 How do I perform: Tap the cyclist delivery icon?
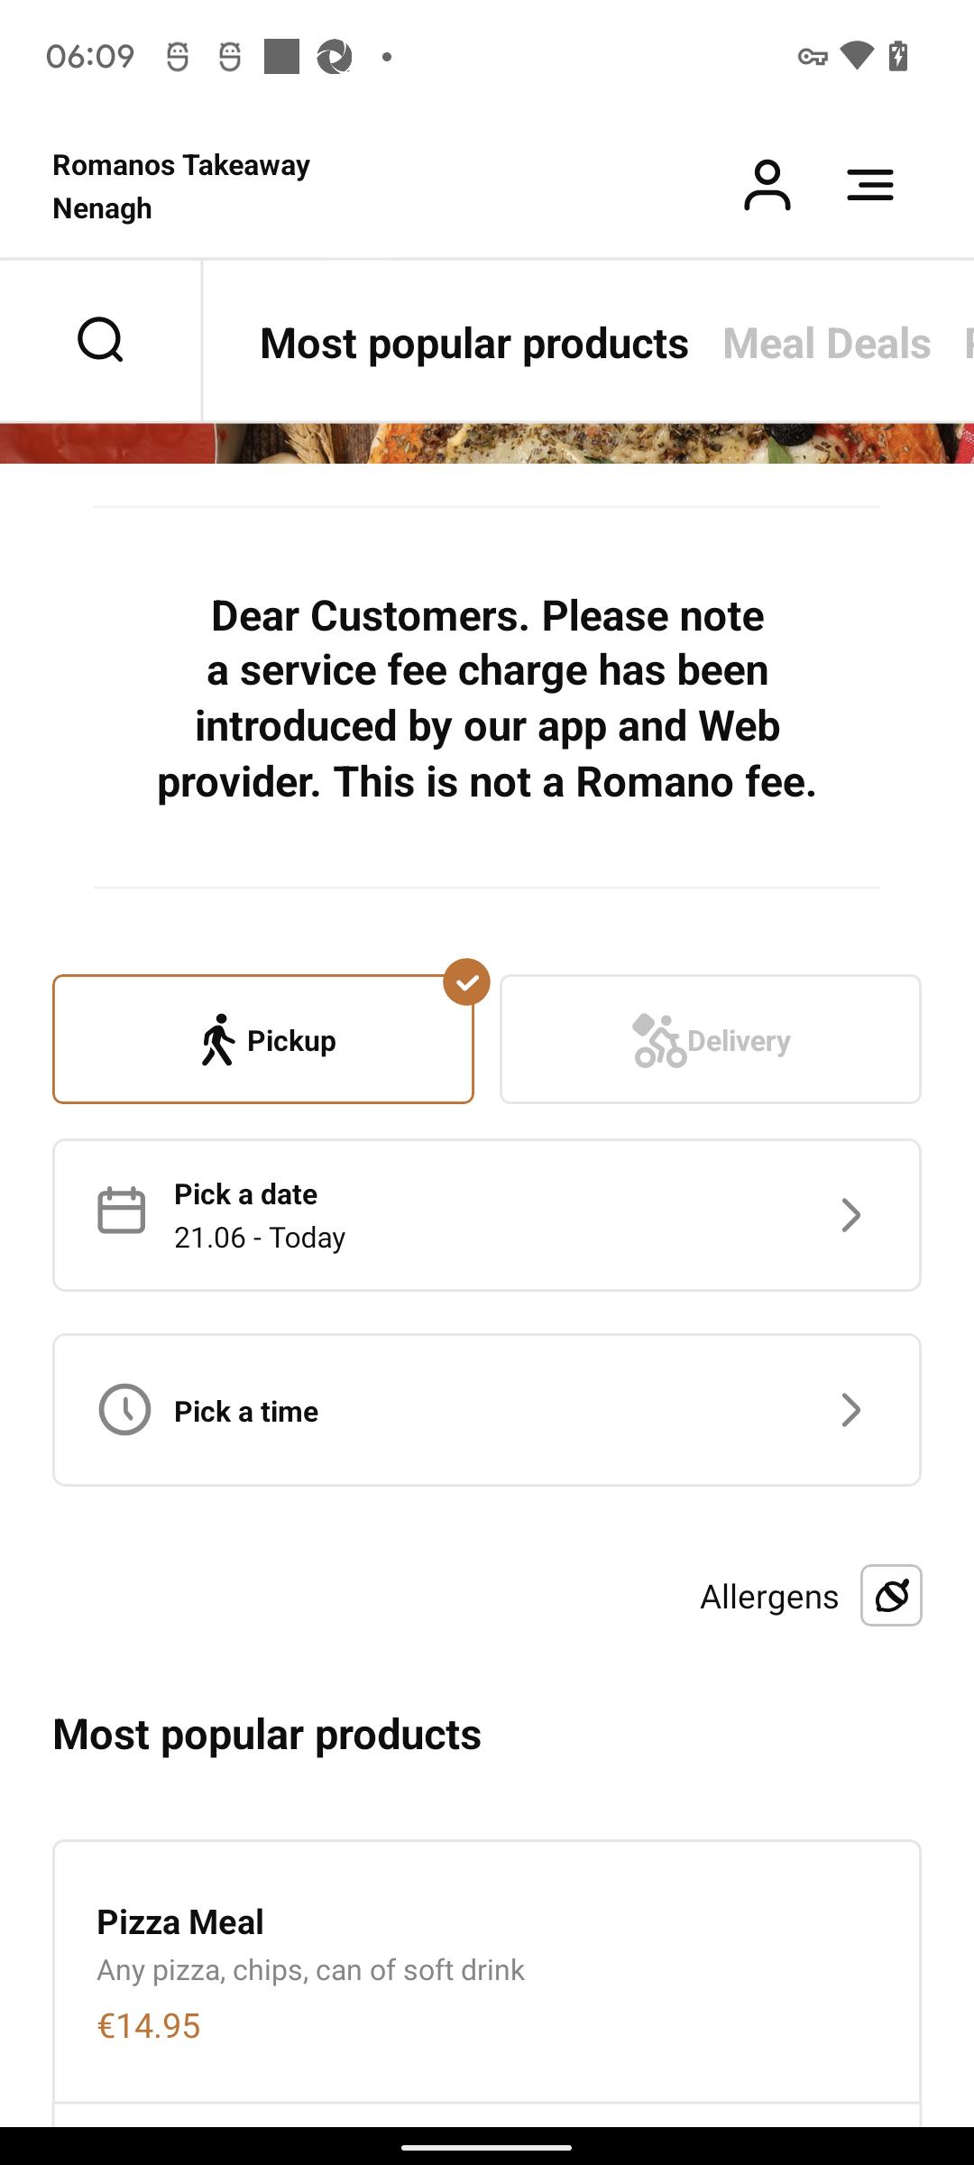[658, 1040]
